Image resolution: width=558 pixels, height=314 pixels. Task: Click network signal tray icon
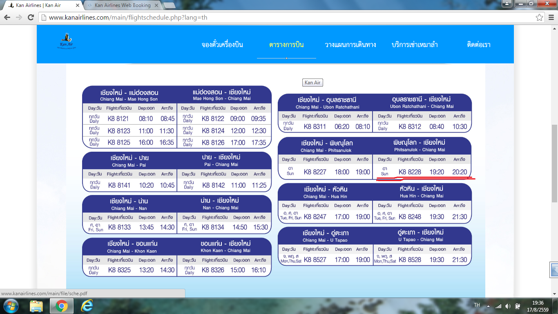[x=498, y=306]
